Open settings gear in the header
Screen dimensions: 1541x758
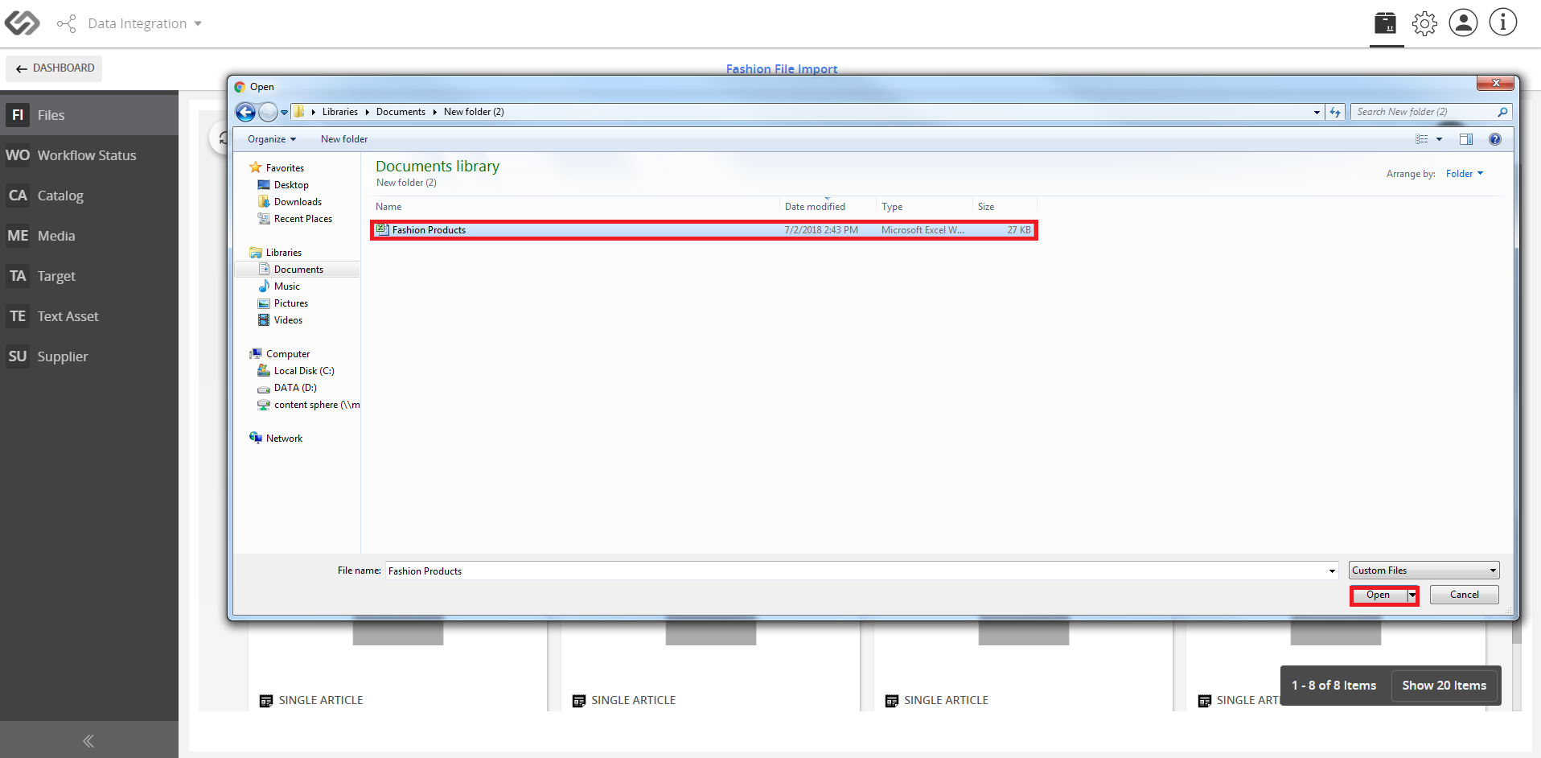(x=1424, y=23)
